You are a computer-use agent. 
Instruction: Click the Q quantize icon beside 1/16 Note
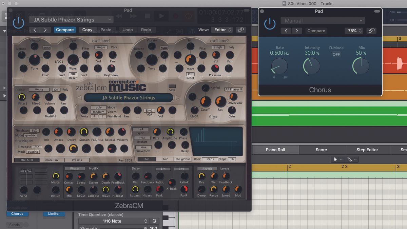click(154, 221)
